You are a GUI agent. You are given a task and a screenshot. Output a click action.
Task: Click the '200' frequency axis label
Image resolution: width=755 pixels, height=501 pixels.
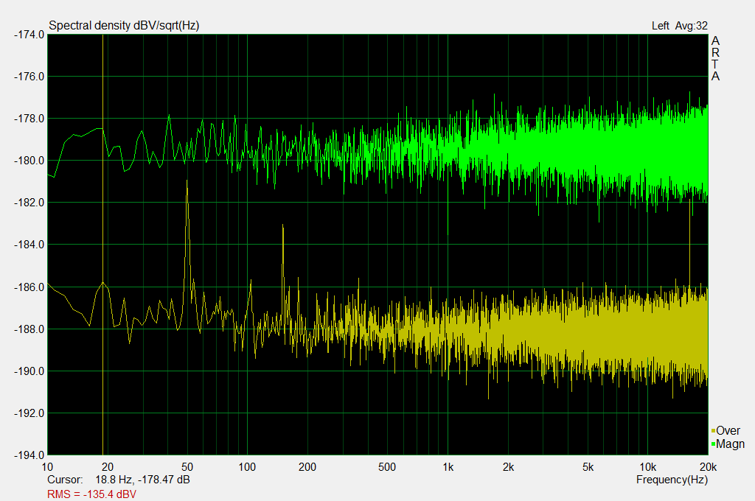(x=307, y=467)
